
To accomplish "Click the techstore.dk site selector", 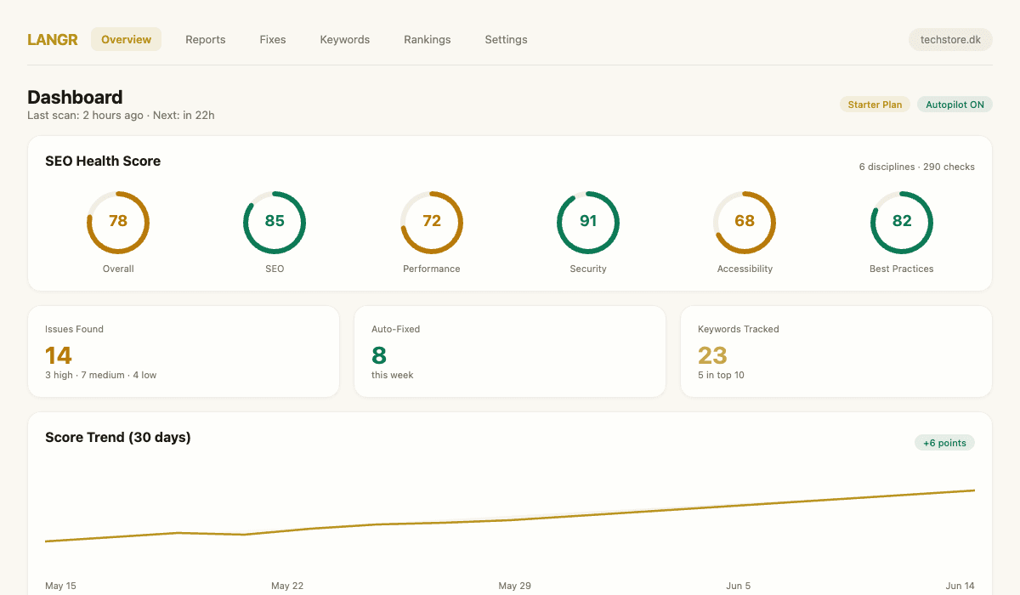I will pos(950,39).
